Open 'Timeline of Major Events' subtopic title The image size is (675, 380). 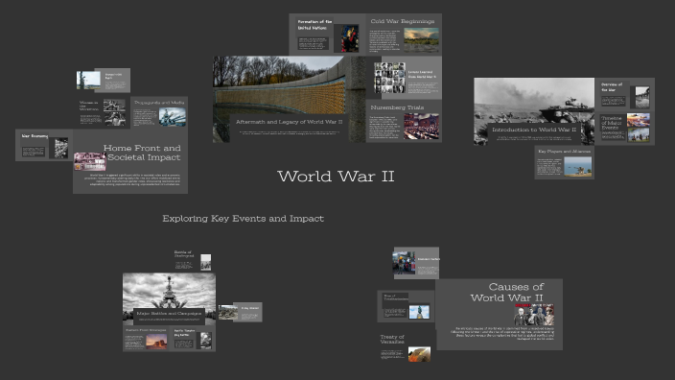[612, 123]
